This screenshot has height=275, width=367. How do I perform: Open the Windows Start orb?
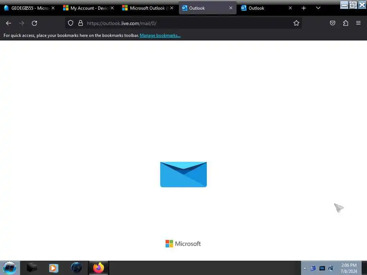coord(10,268)
